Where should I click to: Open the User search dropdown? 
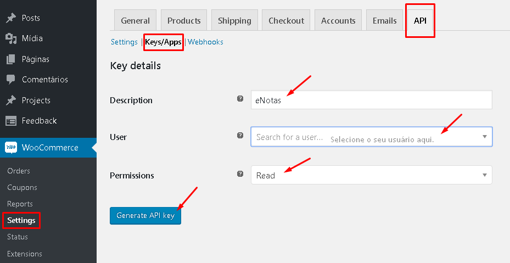tap(372, 137)
